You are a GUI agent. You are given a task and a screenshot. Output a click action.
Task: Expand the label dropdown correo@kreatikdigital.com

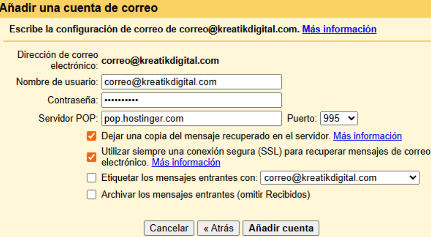click(x=340, y=178)
